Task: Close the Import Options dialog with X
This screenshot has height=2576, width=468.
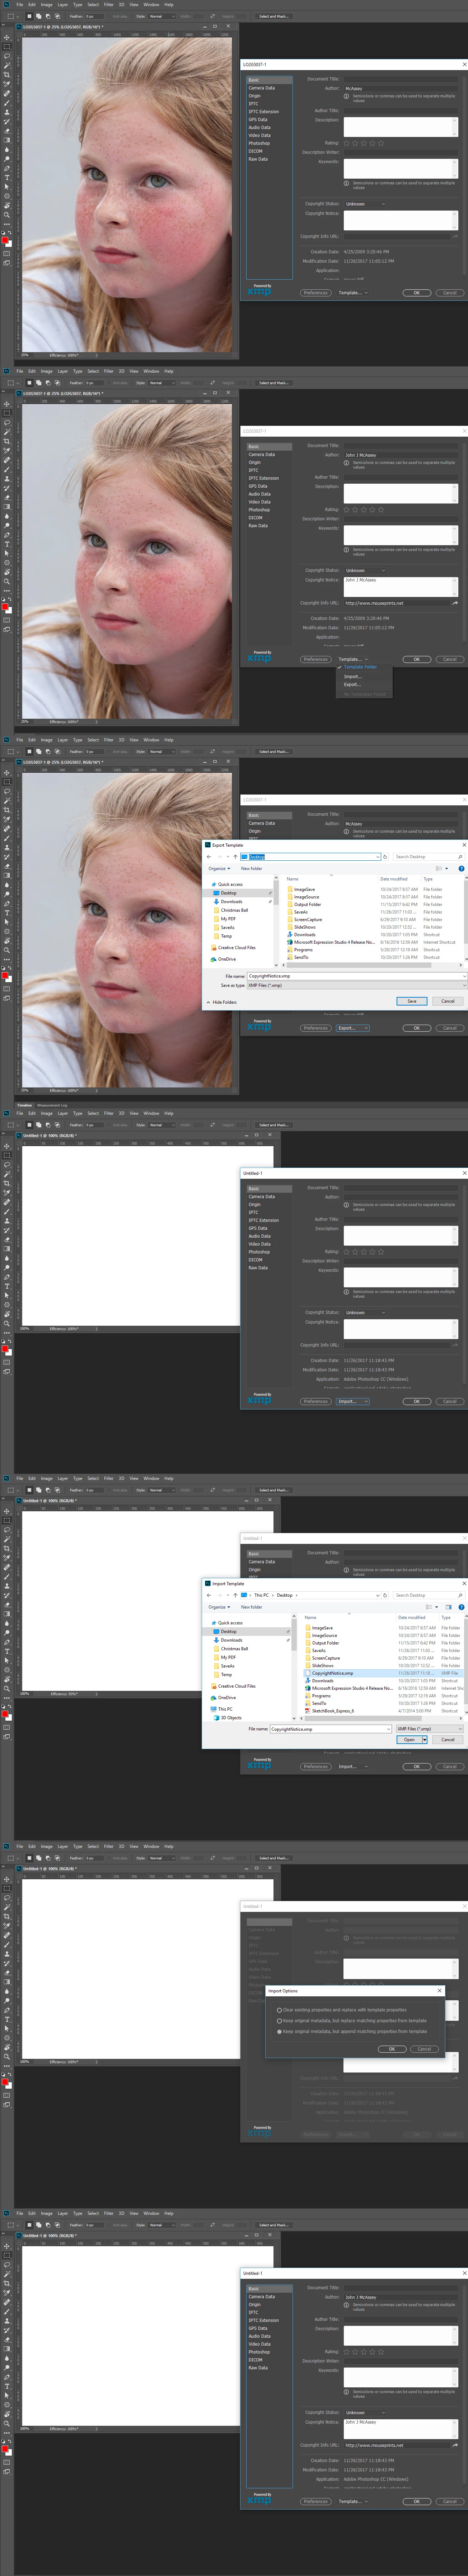Action: [439, 1991]
